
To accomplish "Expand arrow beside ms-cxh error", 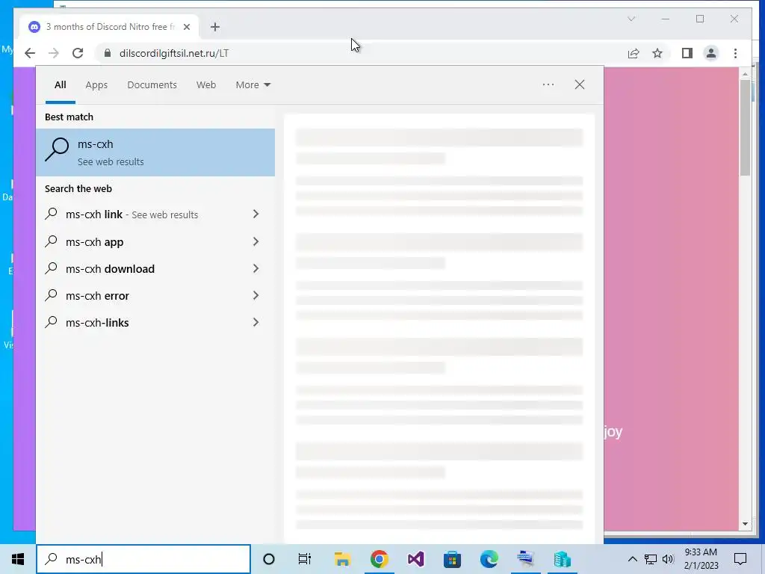I will [x=255, y=294].
